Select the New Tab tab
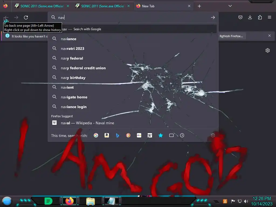The width and height of the screenshot is (276, 207). [163, 6]
